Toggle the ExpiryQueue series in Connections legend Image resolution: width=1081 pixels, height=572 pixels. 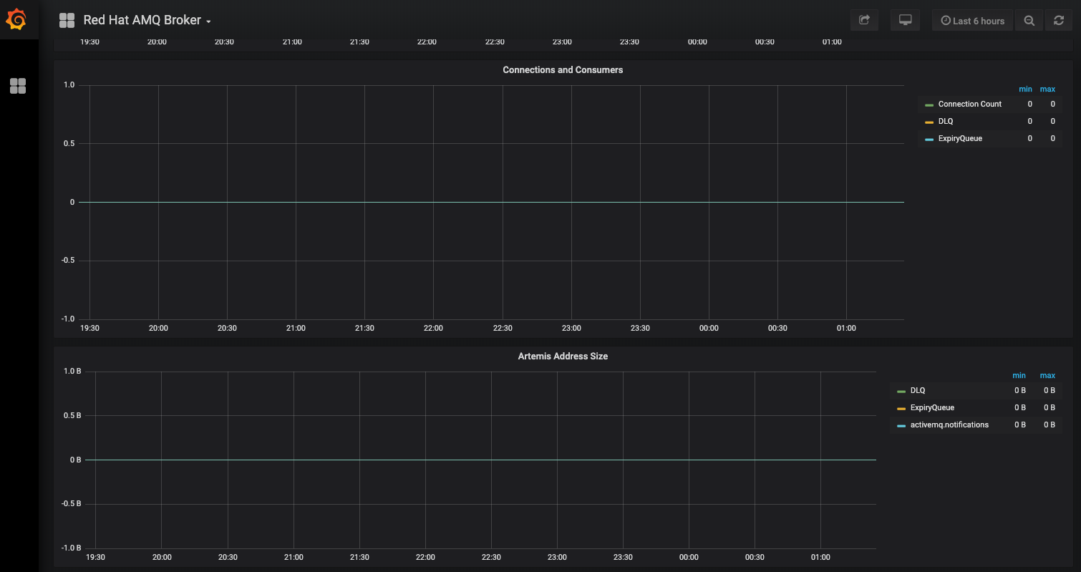(x=960, y=138)
